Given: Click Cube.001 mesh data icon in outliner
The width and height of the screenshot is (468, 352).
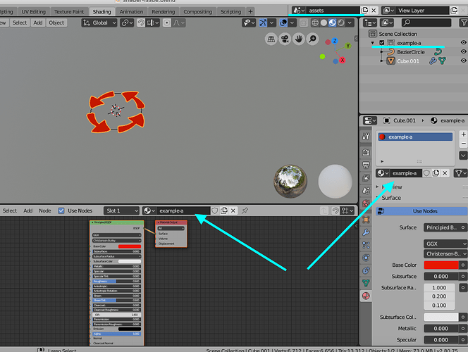Looking at the screenshot, I should pos(443,61).
